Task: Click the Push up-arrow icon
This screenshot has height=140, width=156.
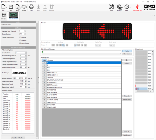Action: 45,7
